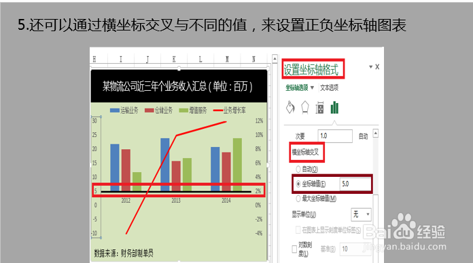Open the Fill & Line paint bucket icon
The image size is (473, 263).
tap(290, 107)
